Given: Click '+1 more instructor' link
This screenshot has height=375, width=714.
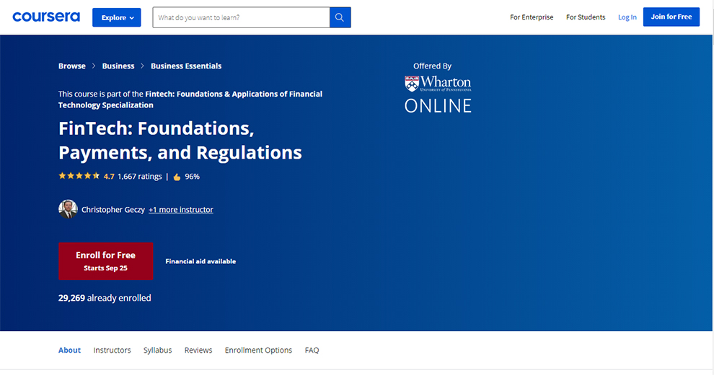Looking at the screenshot, I should click(181, 209).
